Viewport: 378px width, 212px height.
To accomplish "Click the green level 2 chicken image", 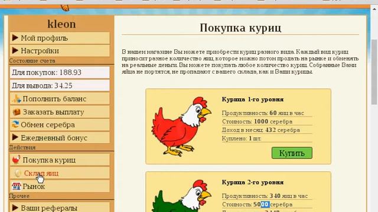I will (x=181, y=196).
